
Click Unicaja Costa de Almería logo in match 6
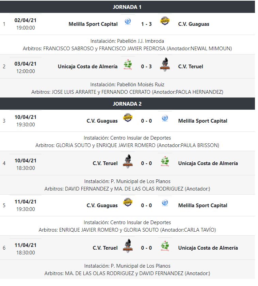coord(165,246)
